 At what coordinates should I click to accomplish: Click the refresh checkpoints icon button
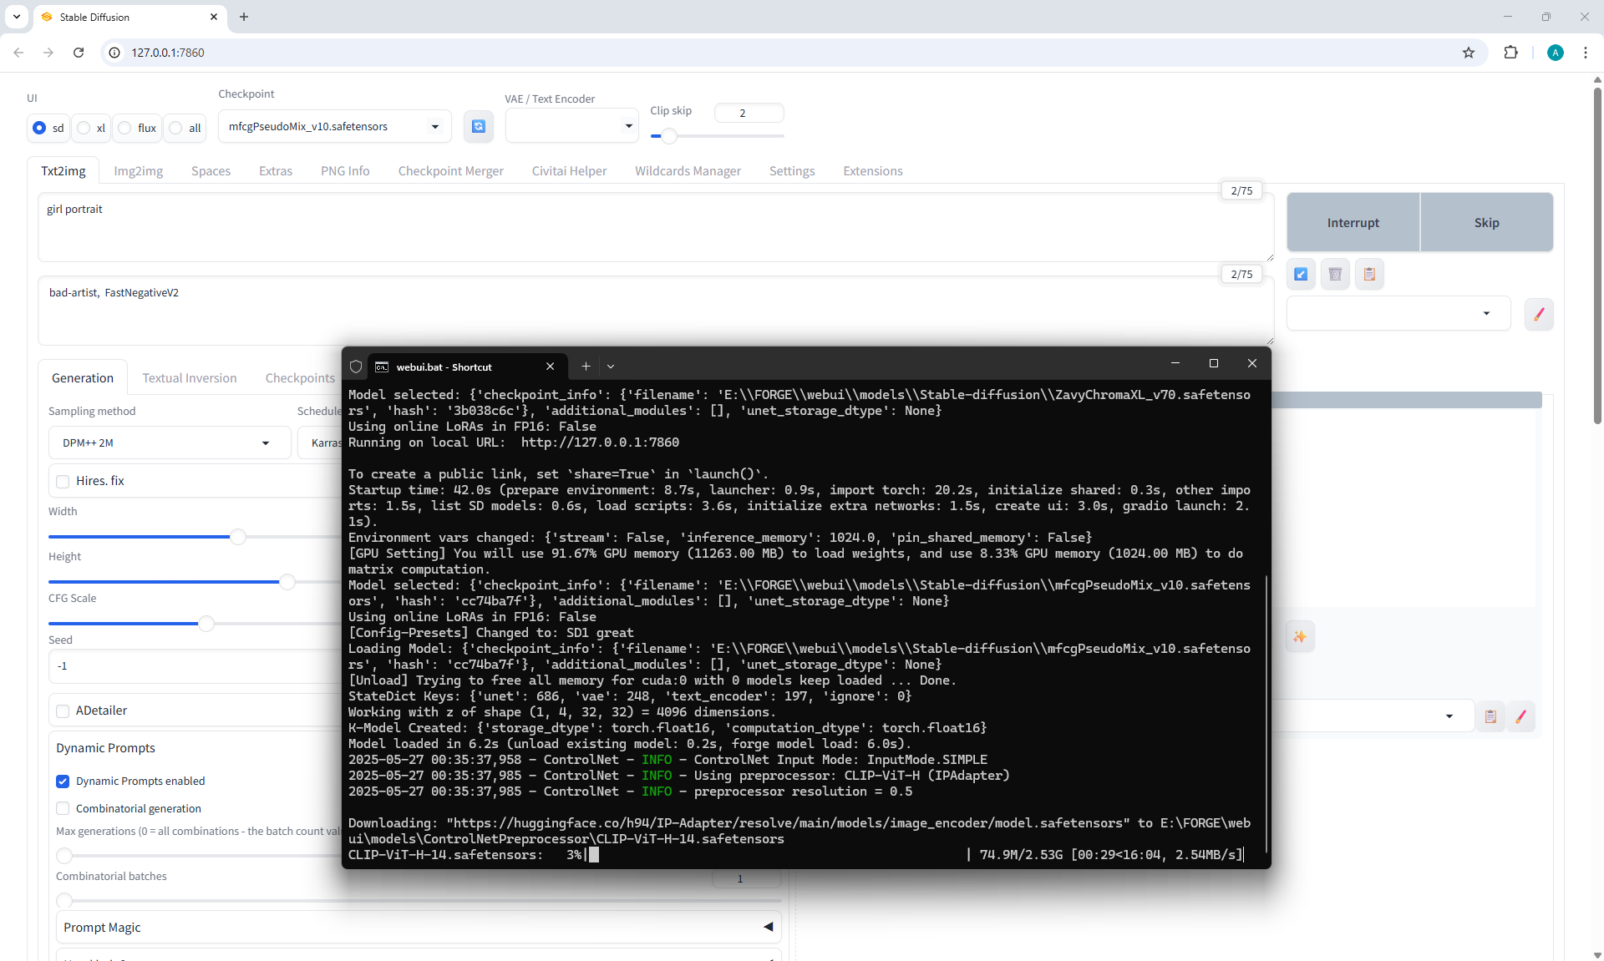click(x=478, y=126)
